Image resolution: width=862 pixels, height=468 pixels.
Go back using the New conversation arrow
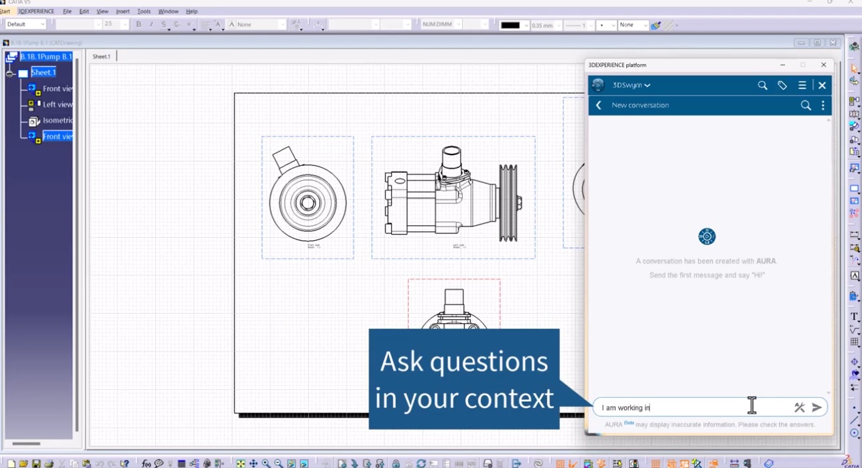pos(598,105)
